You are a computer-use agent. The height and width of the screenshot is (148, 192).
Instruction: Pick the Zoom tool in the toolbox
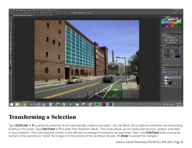coord(11,64)
